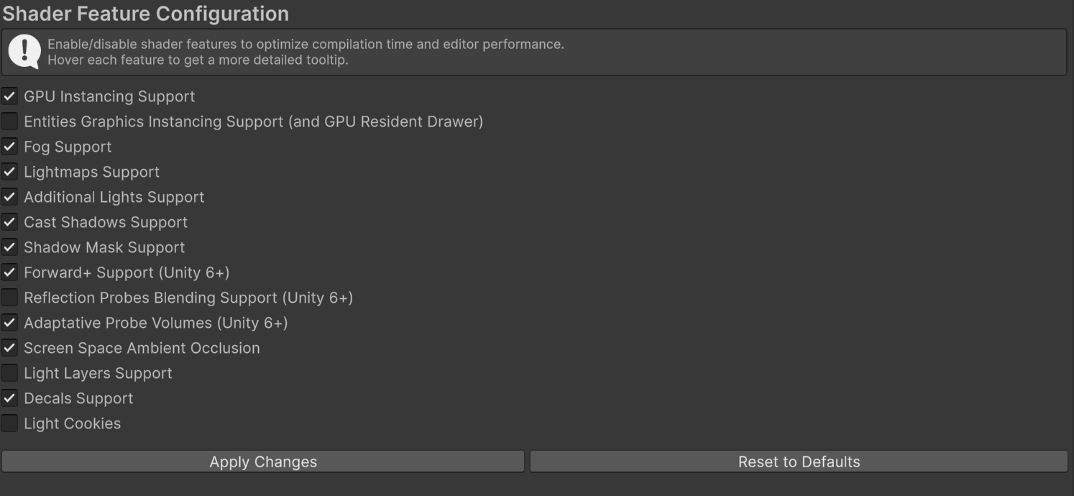Uncheck Fog Support

(9, 147)
